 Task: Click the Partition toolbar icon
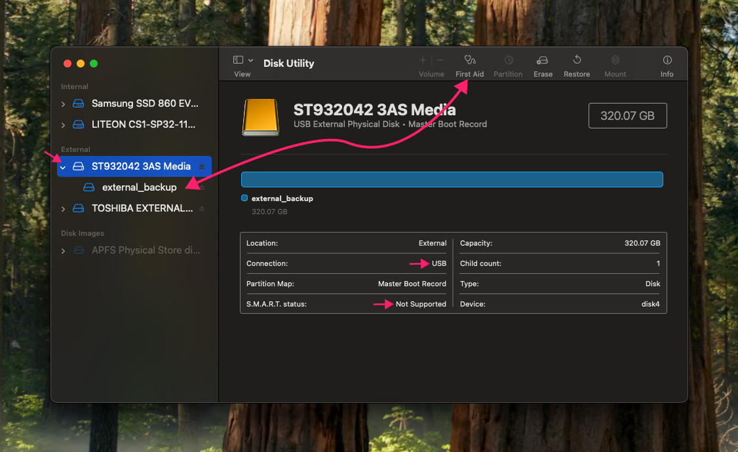pos(509,60)
